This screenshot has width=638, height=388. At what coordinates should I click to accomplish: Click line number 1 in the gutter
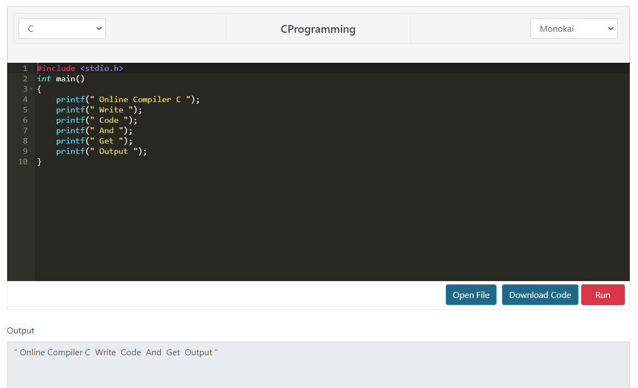click(x=25, y=68)
